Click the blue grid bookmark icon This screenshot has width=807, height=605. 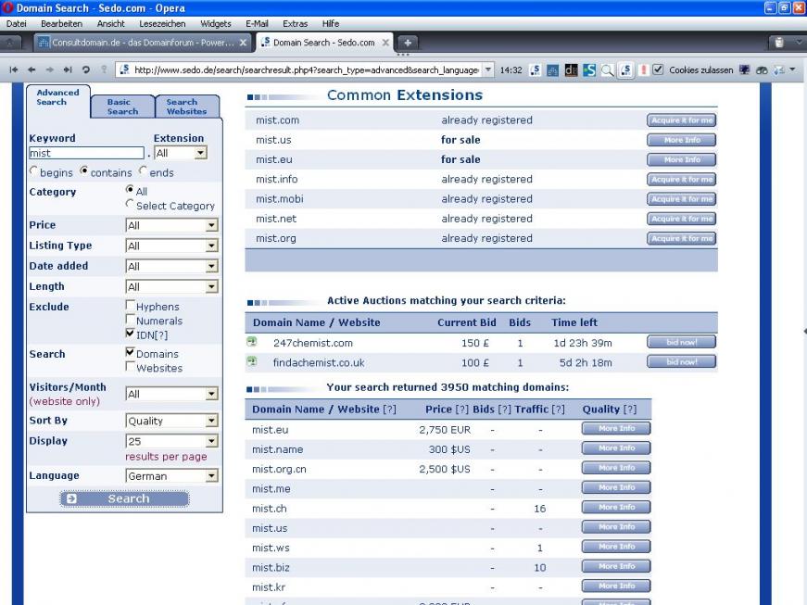click(x=553, y=70)
